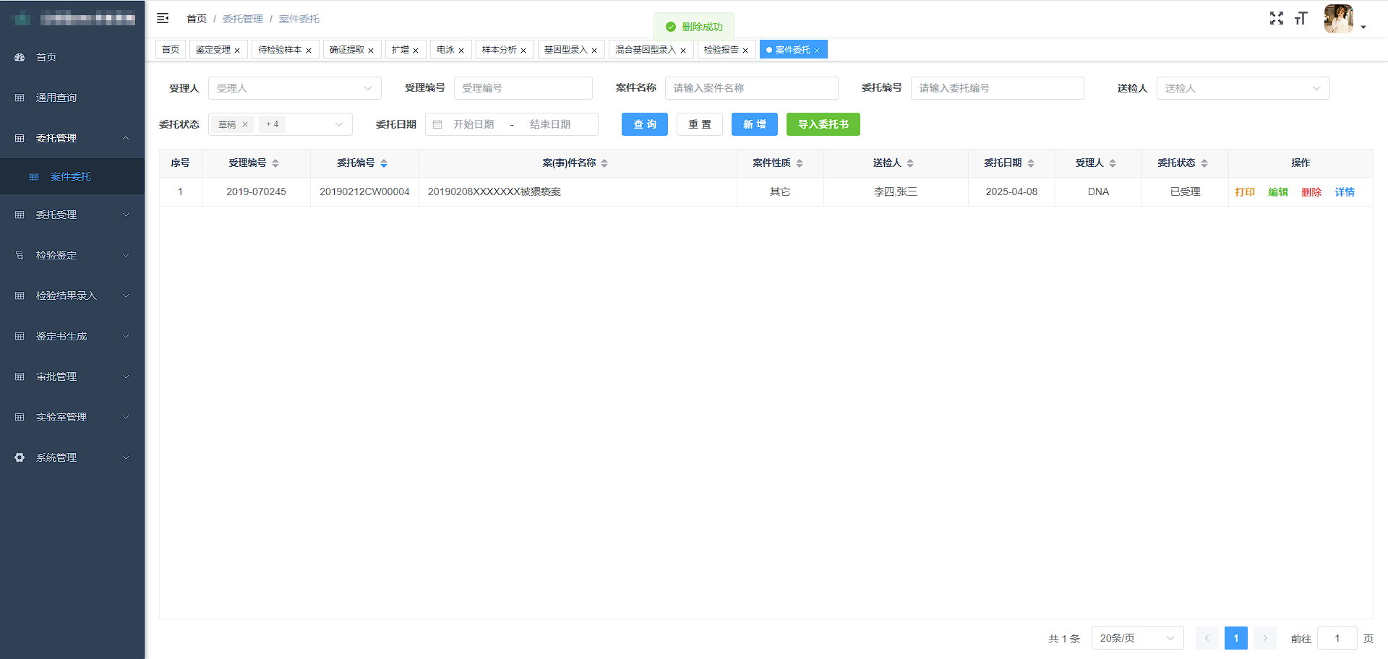Open 系统管理 in the sidebar
The image size is (1388, 659).
click(x=72, y=457)
